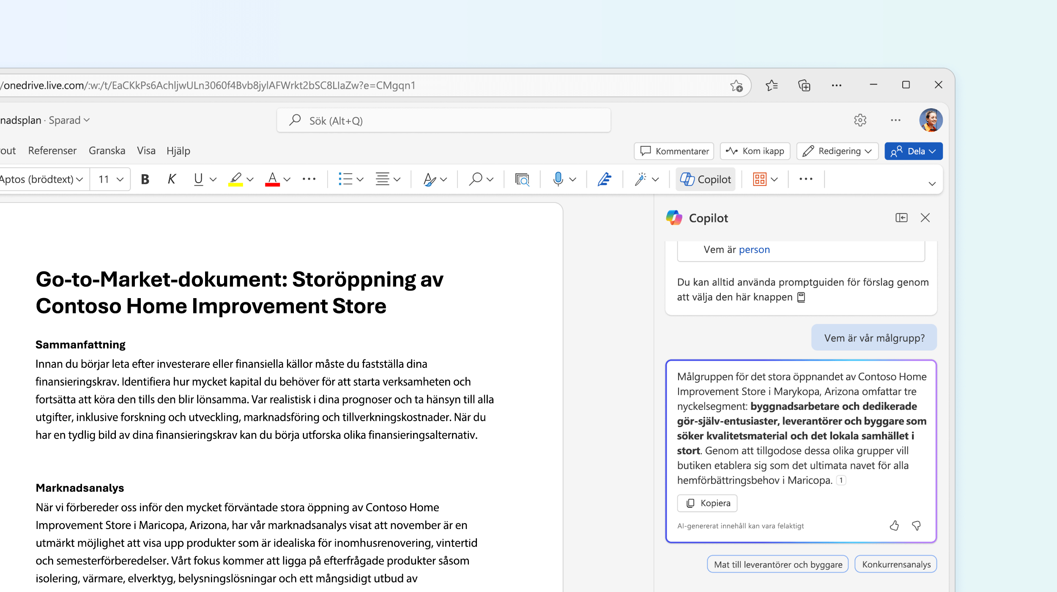This screenshot has height=592, width=1057.
Task: Click the bullet list icon
Action: [x=345, y=179]
